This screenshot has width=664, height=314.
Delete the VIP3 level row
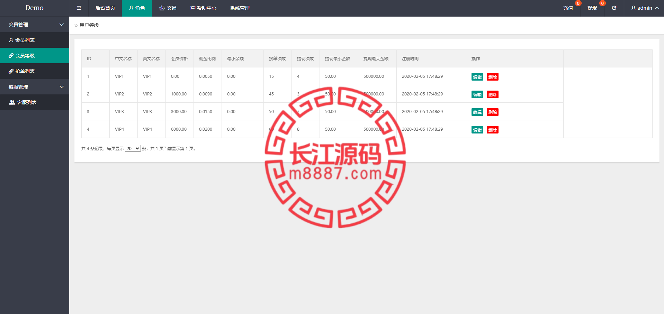(x=492, y=112)
